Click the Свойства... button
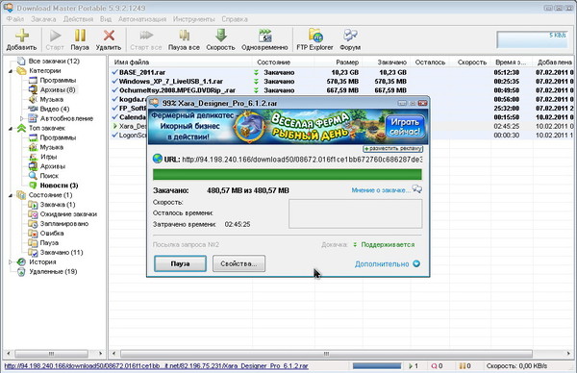This screenshot has width=577, height=373. pos(238,263)
